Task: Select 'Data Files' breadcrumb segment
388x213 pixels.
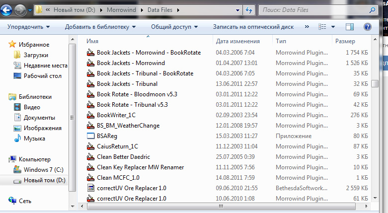Action: pyautogui.click(x=160, y=10)
